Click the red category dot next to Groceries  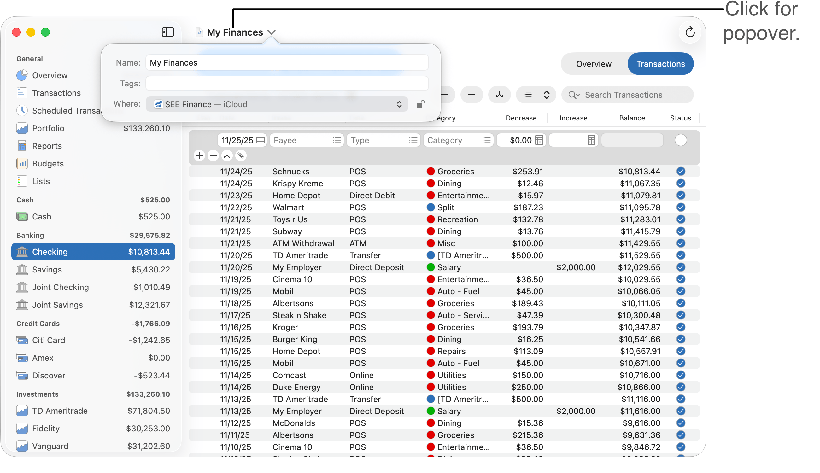click(431, 171)
